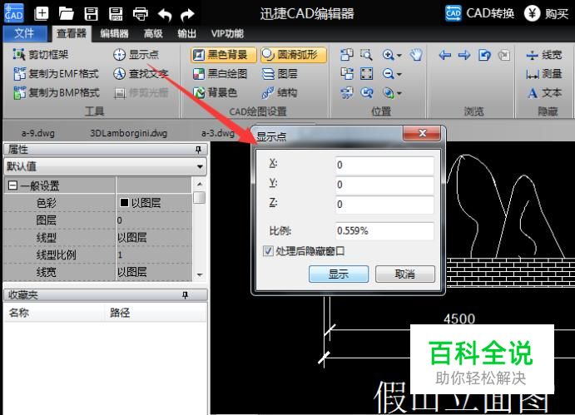
Task: Go to next with right arrow in 浏览
Action: click(x=464, y=55)
